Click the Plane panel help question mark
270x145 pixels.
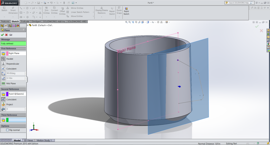24,30
